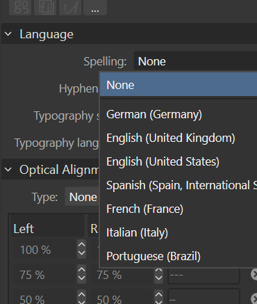257x304 pixels.
Task: Click the 75 % left value field
Action: pos(45,275)
